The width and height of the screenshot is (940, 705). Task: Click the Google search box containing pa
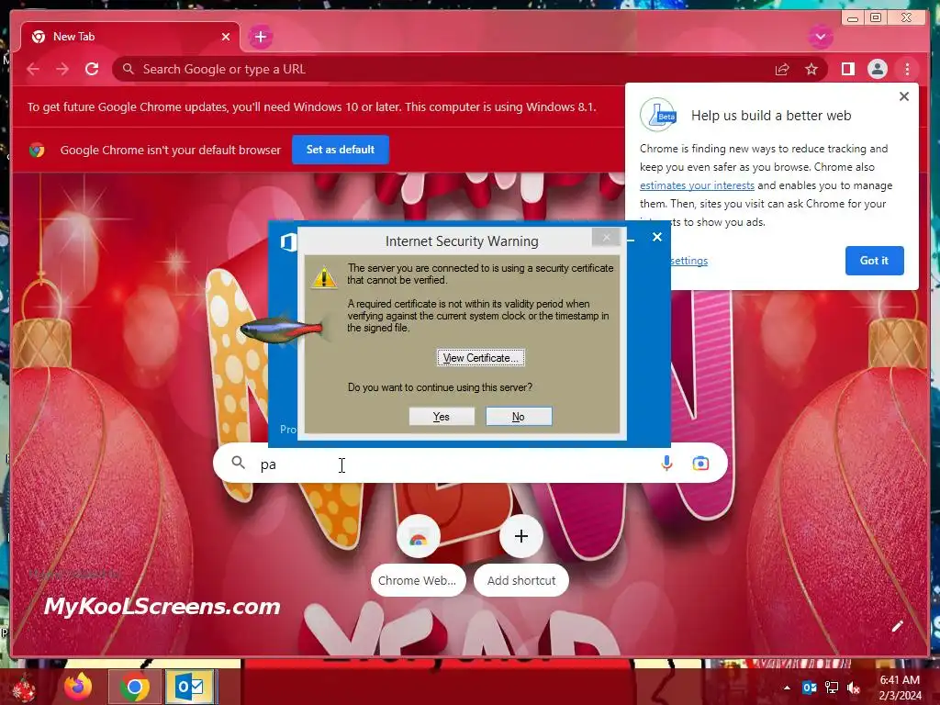coord(470,464)
